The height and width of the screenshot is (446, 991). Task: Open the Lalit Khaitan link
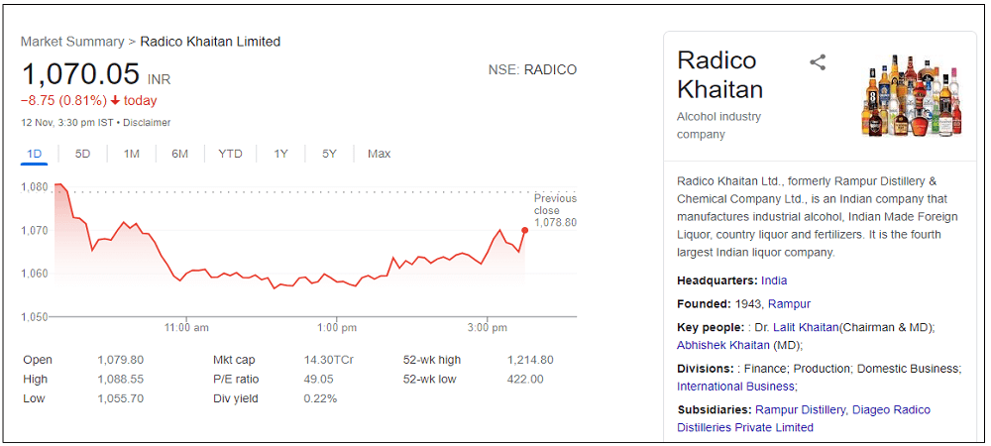pyautogui.click(x=807, y=327)
